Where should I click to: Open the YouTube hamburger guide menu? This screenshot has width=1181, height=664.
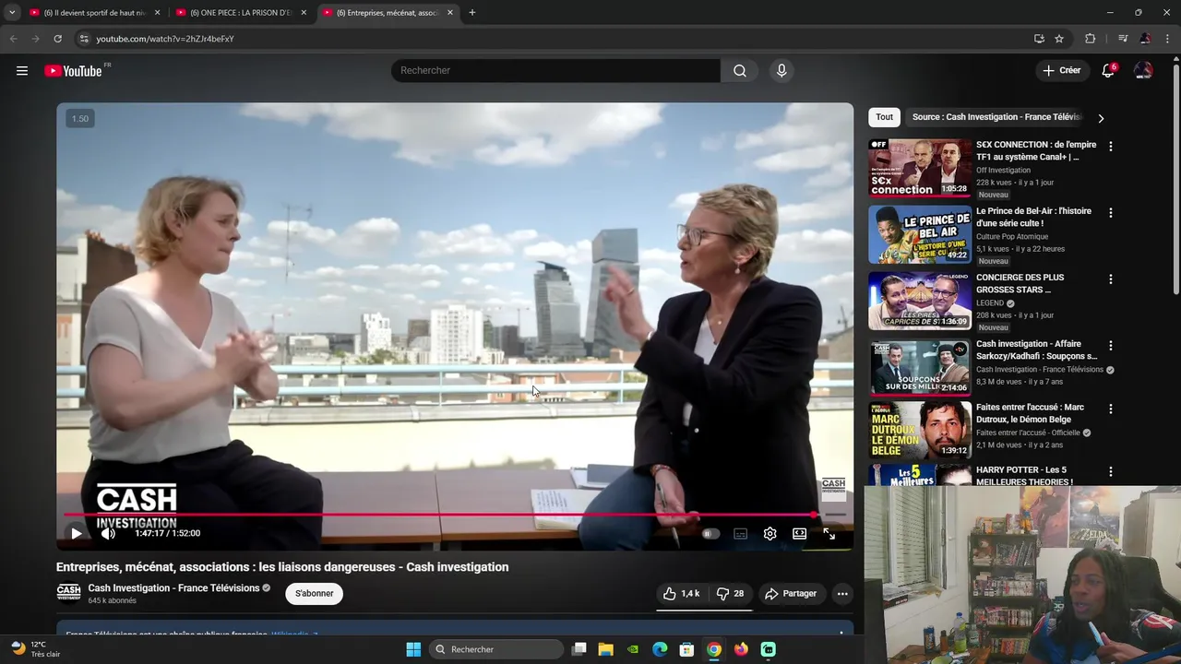[x=22, y=71]
